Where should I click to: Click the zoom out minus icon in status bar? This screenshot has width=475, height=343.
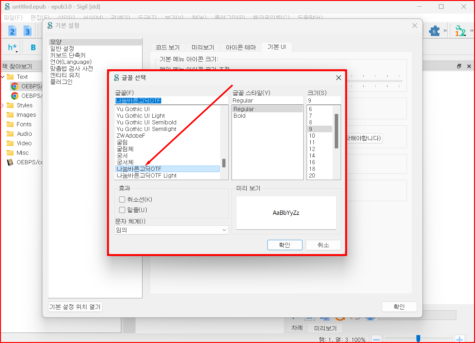click(x=377, y=340)
